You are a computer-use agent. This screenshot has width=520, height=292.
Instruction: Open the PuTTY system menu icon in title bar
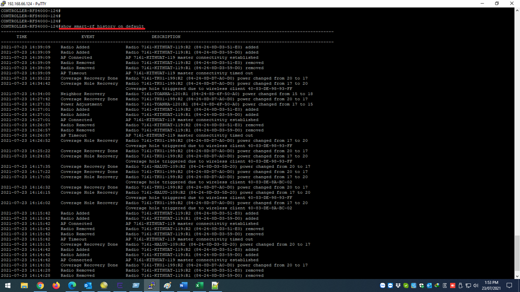point(4,3)
